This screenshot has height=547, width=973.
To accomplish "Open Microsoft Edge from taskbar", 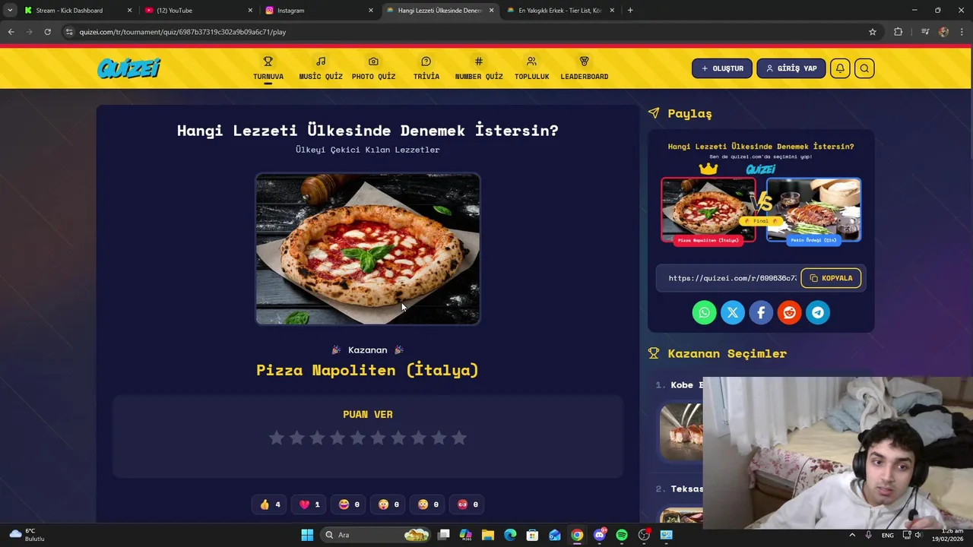I will tap(510, 535).
